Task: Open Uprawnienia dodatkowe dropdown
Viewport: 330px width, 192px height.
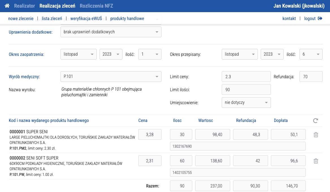Action: 111,32
